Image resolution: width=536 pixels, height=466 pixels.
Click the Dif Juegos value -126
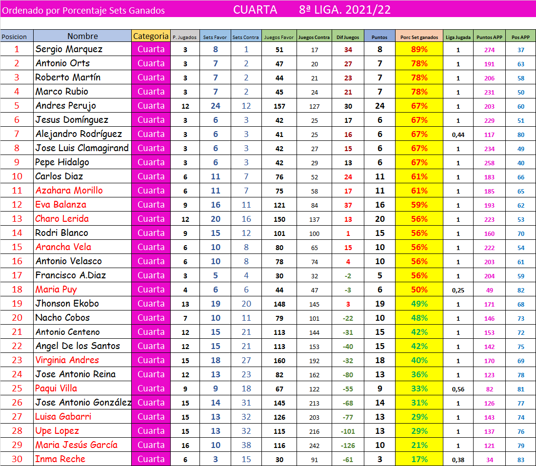coord(348,446)
